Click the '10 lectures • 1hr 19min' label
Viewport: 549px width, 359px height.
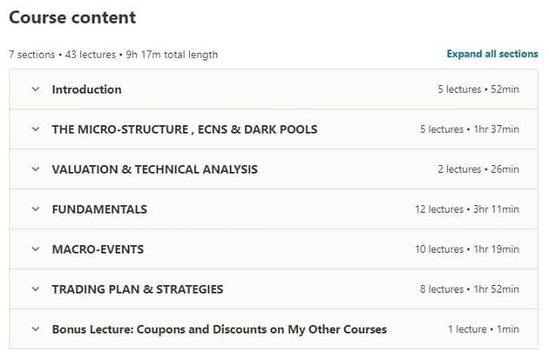pyautogui.click(x=467, y=249)
